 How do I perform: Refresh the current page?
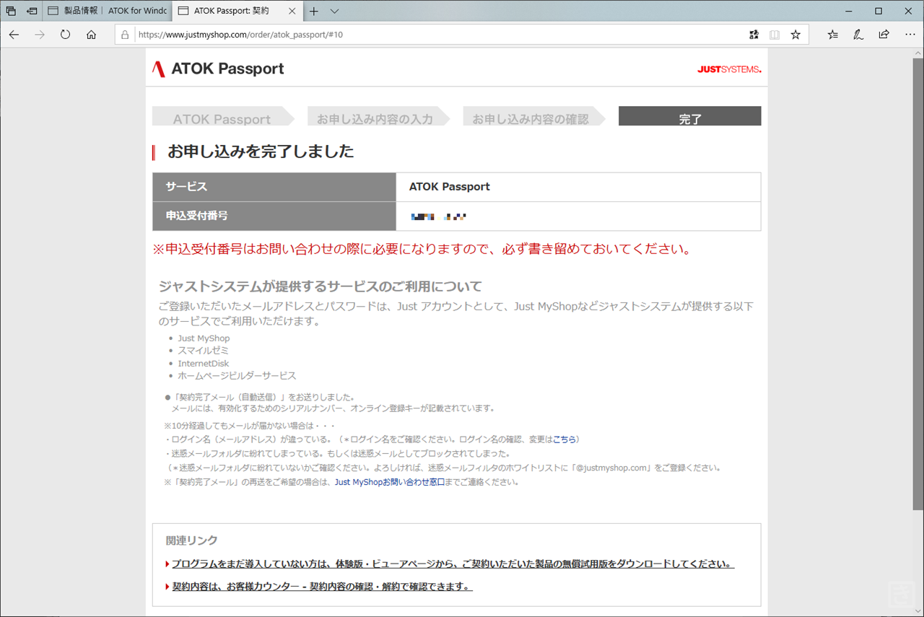pyautogui.click(x=65, y=35)
